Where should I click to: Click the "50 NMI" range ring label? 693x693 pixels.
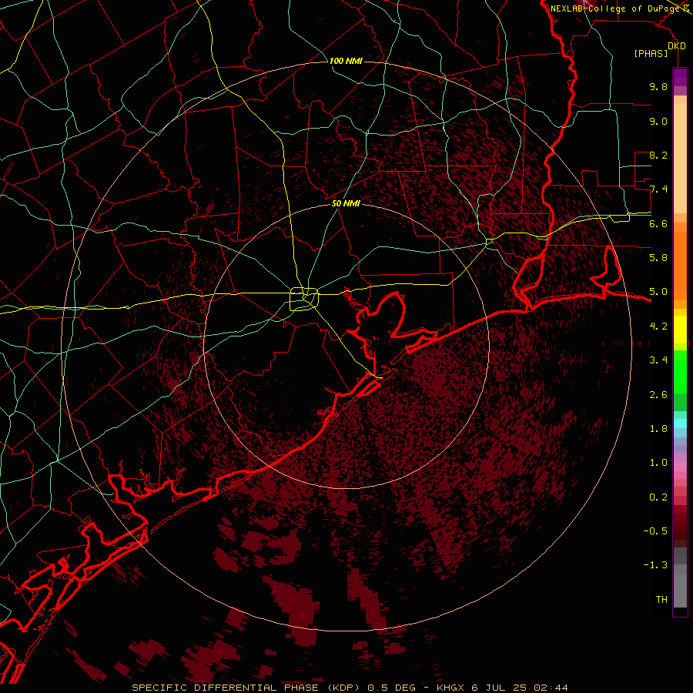coord(346,203)
